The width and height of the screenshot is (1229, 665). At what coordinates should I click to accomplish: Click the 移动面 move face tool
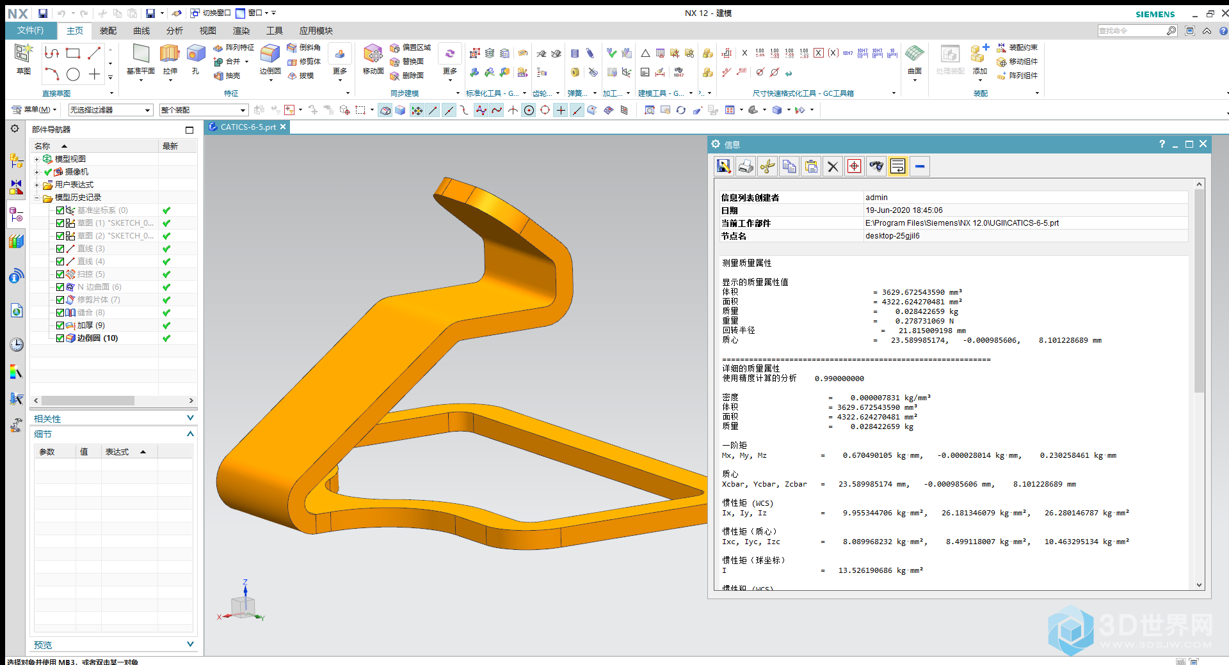pos(373,59)
